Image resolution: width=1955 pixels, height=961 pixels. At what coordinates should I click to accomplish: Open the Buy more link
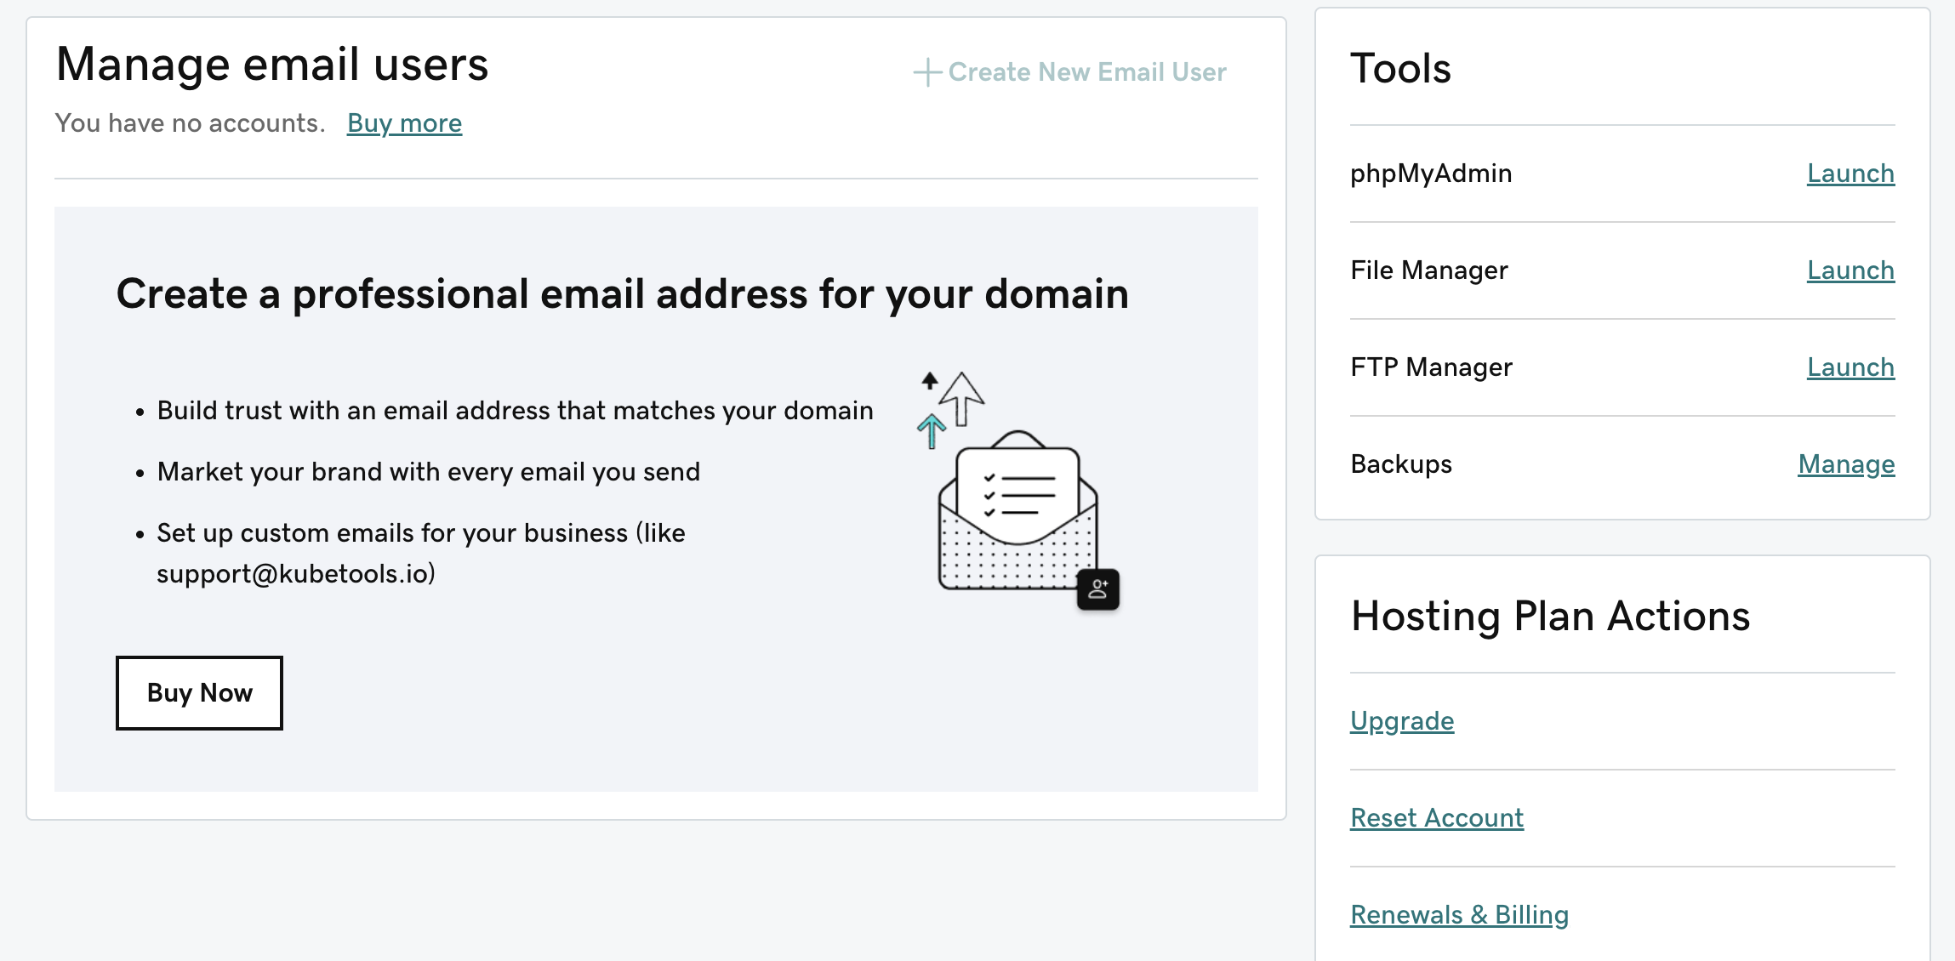(x=404, y=123)
